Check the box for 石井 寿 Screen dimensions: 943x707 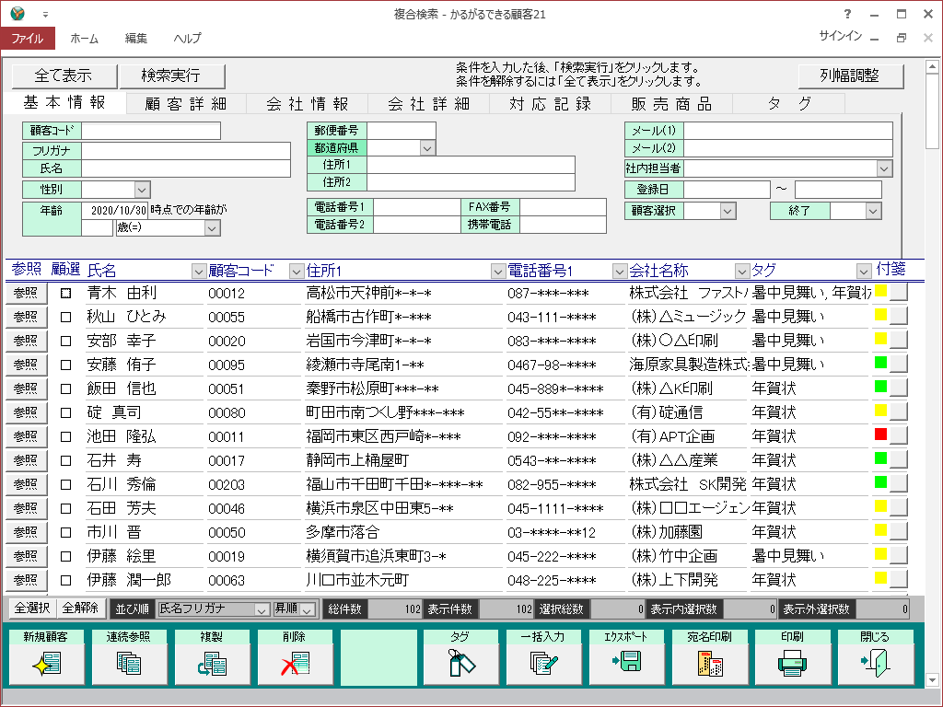pyautogui.click(x=66, y=461)
